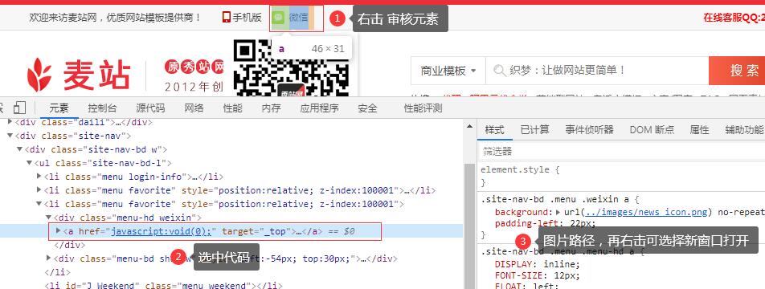Click red step marker number 1

click(337, 19)
